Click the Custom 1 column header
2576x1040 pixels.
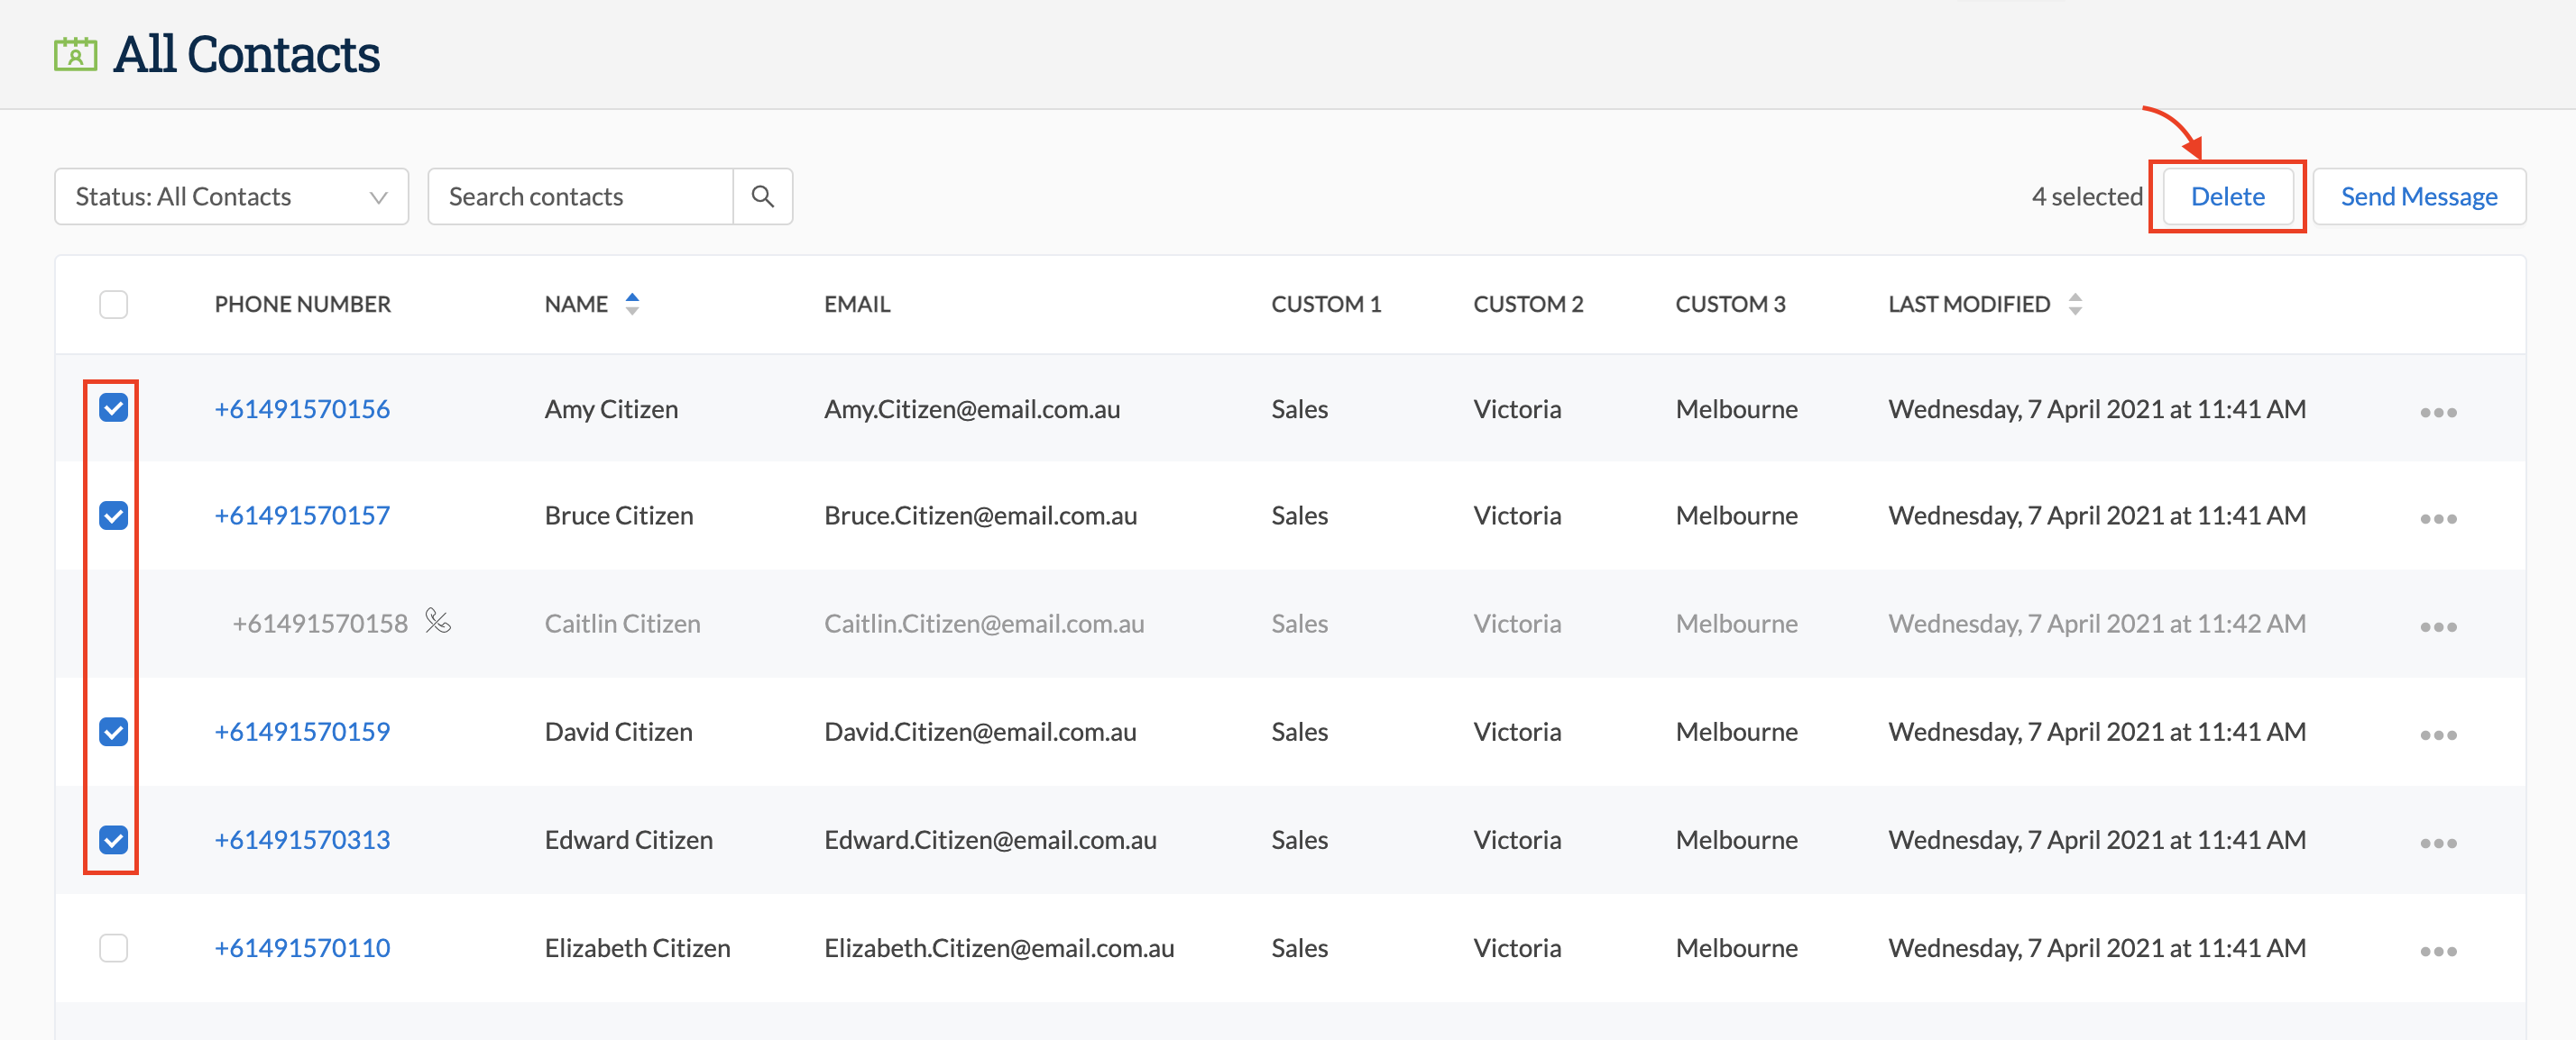point(1326,304)
